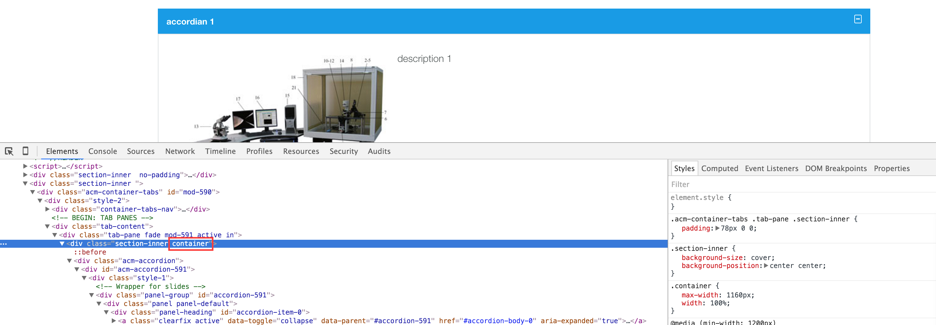Click the mod-590 id attribute value
The height and width of the screenshot is (325, 936).
197,192
